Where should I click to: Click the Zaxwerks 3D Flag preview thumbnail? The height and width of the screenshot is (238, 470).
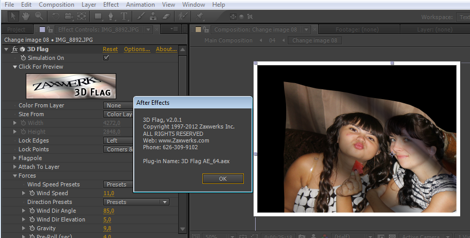[x=71, y=86]
